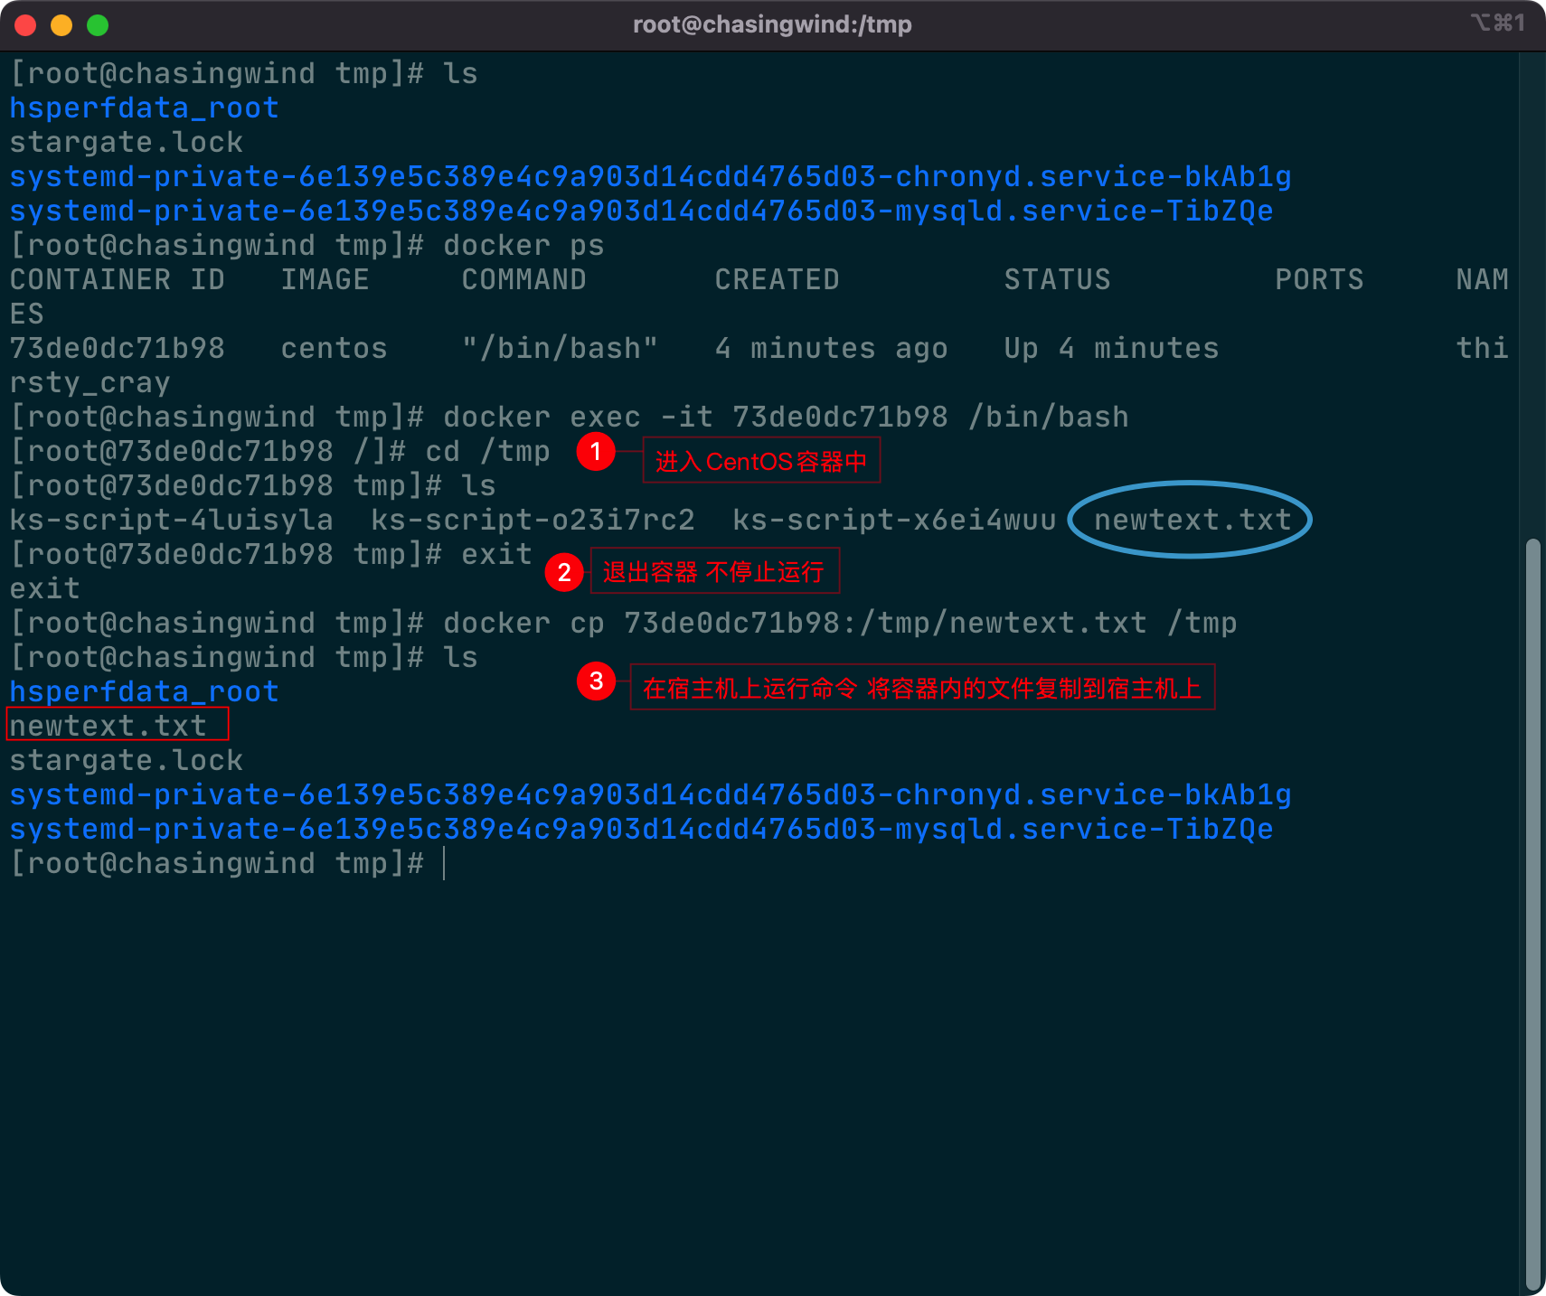Click the 'docker ps' command text

pos(523,245)
